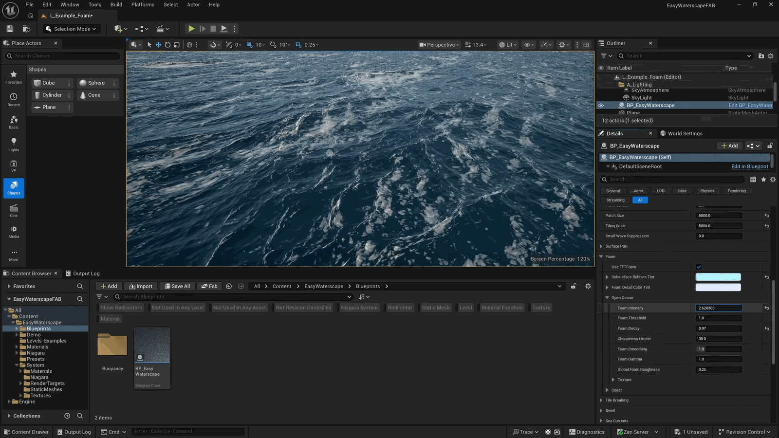Select the Rotate transform tool in viewport

[x=167, y=45]
